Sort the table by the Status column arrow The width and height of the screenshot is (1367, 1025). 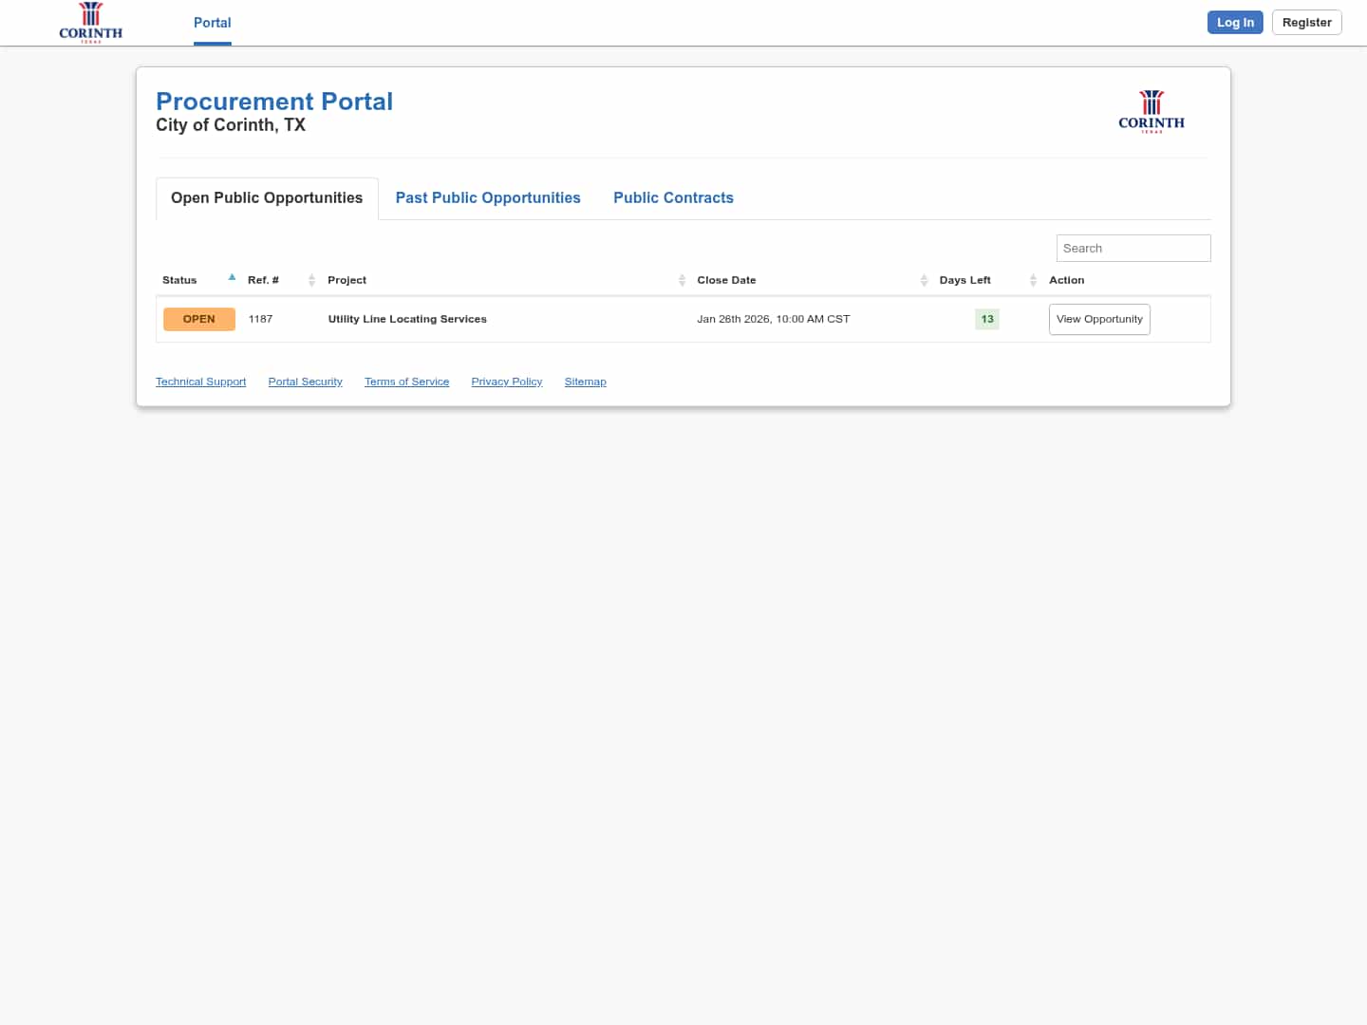232,276
